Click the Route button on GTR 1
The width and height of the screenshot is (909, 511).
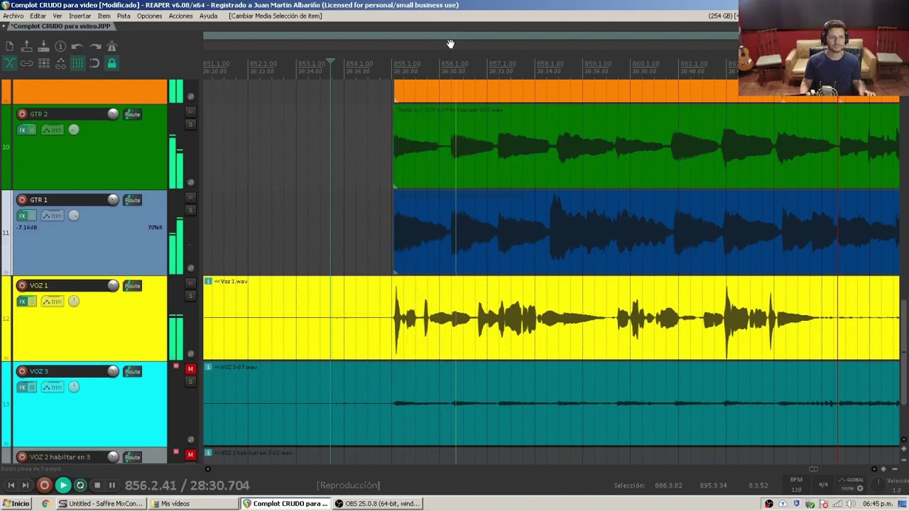133,200
